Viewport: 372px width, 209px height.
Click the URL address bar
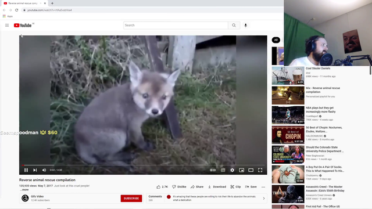(152, 10)
